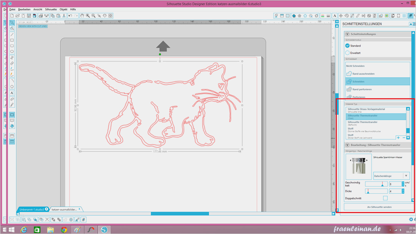Choose the Rounded Rectangle tool
416x234 pixels.
coord(12,46)
